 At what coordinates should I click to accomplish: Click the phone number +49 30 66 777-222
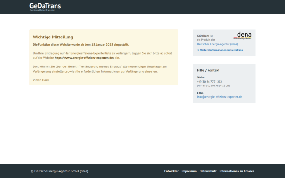pos(209,82)
